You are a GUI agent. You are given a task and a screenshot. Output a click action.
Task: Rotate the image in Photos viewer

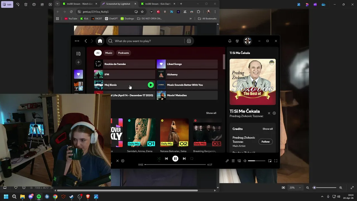18,4
